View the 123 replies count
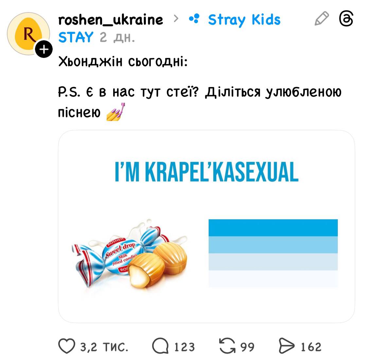Image resolution: width=366 pixels, height=362 pixels. (x=184, y=347)
